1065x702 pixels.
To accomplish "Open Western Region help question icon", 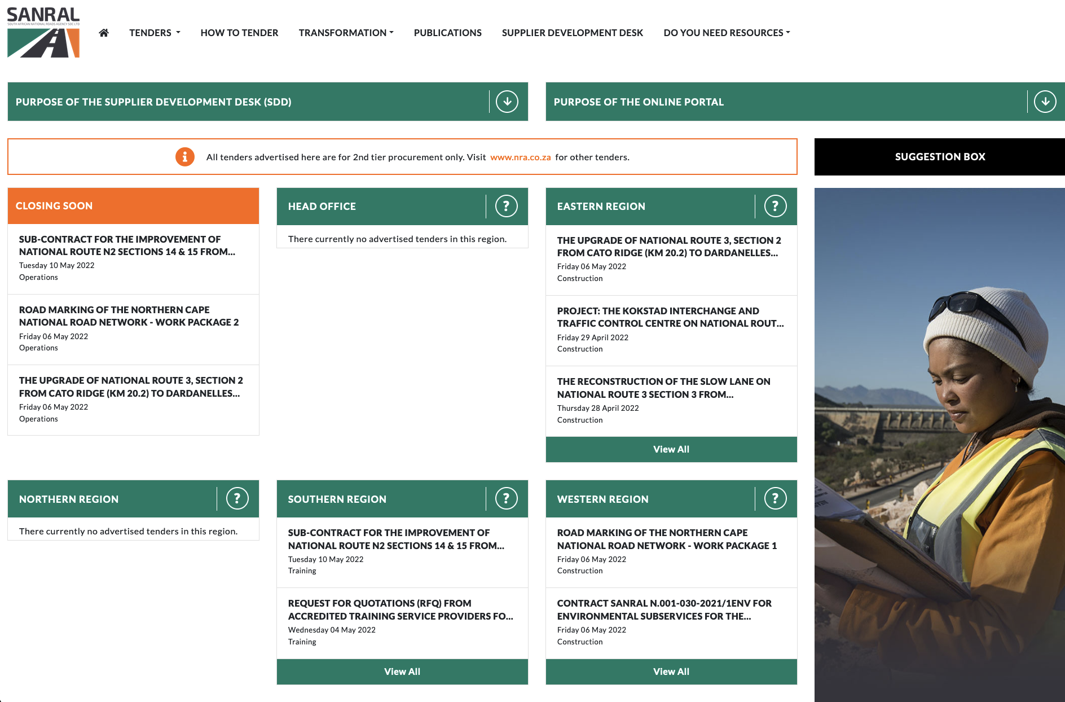I will (x=775, y=499).
